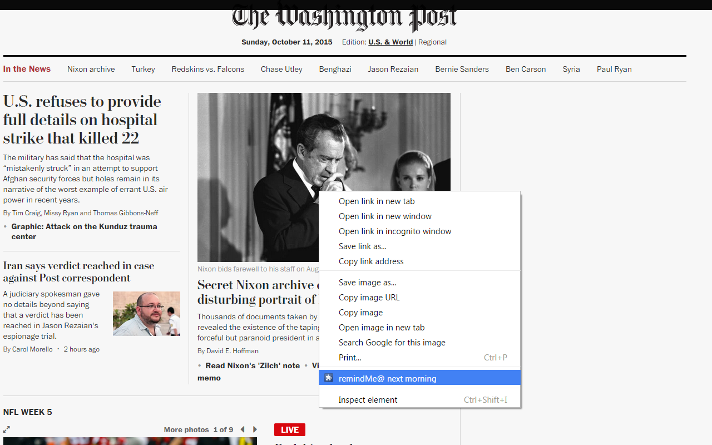
Task: Open author Missy Ryan's page
Action: [x=61, y=213]
